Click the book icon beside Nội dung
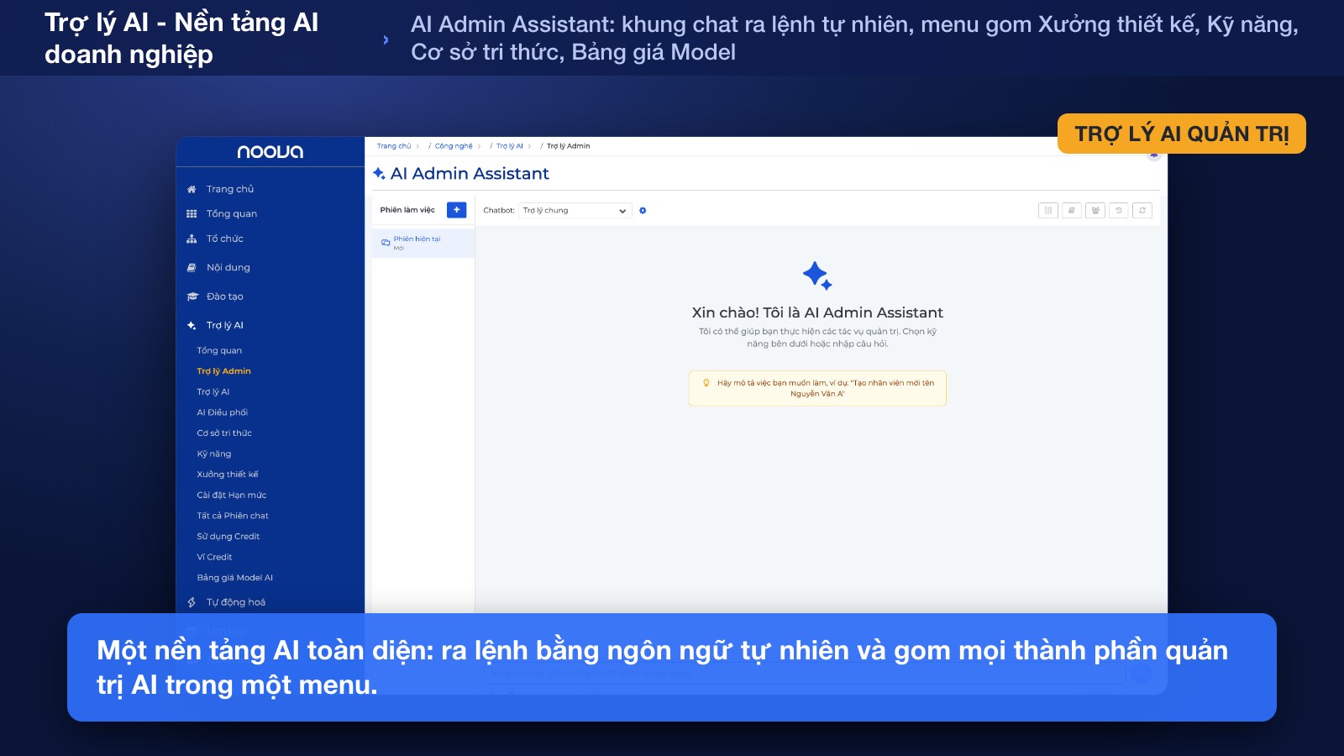The width and height of the screenshot is (1344, 756). (x=192, y=267)
